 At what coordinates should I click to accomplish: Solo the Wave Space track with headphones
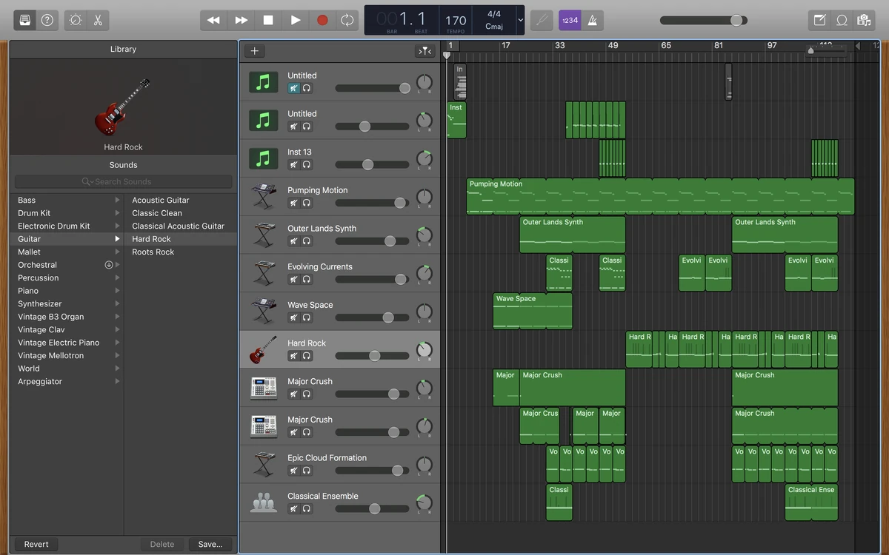click(307, 317)
